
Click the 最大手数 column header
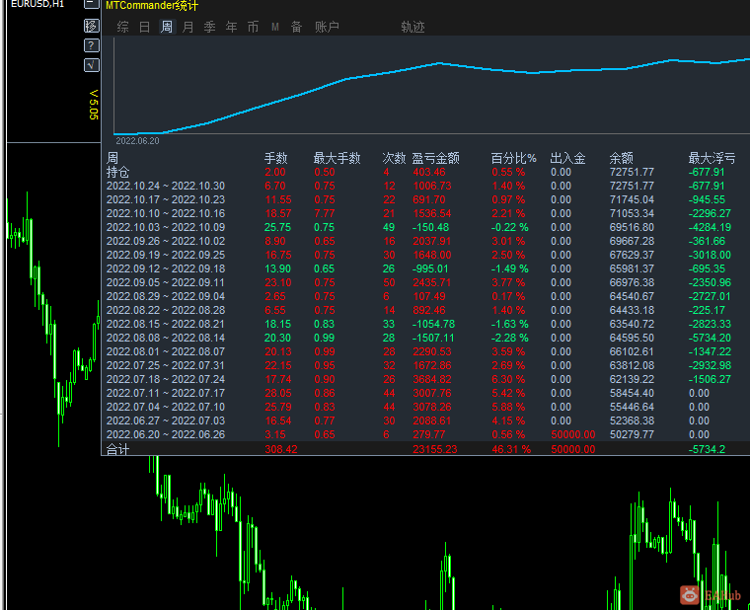tap(337, 158)
